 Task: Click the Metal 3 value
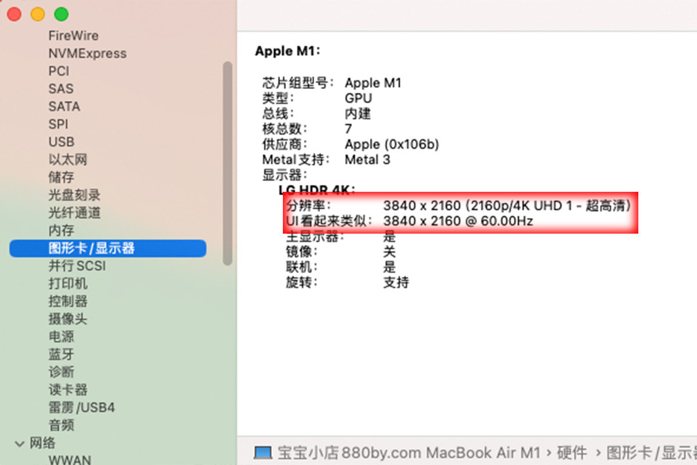click(x=368, y=159)
